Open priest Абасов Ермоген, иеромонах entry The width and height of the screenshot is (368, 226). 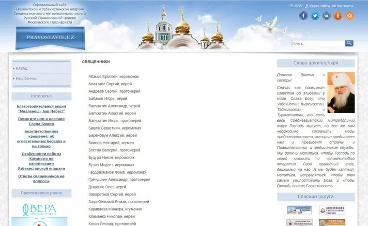[x=113, y=77]
